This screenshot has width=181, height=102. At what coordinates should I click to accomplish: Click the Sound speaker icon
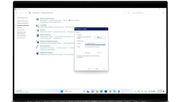pos(38,31)
